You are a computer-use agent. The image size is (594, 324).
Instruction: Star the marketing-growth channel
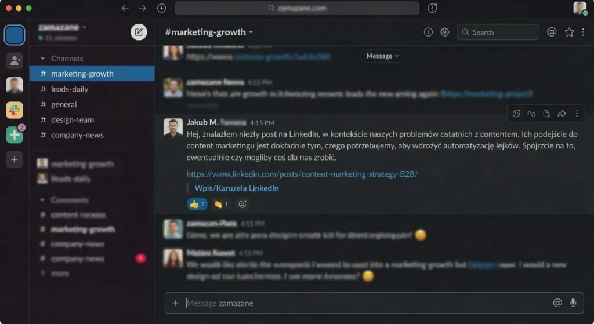569,32
